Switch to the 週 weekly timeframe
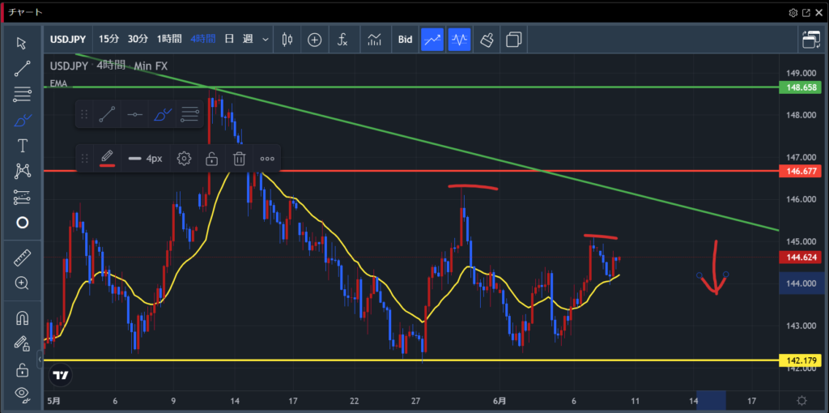 coord(248,39)
